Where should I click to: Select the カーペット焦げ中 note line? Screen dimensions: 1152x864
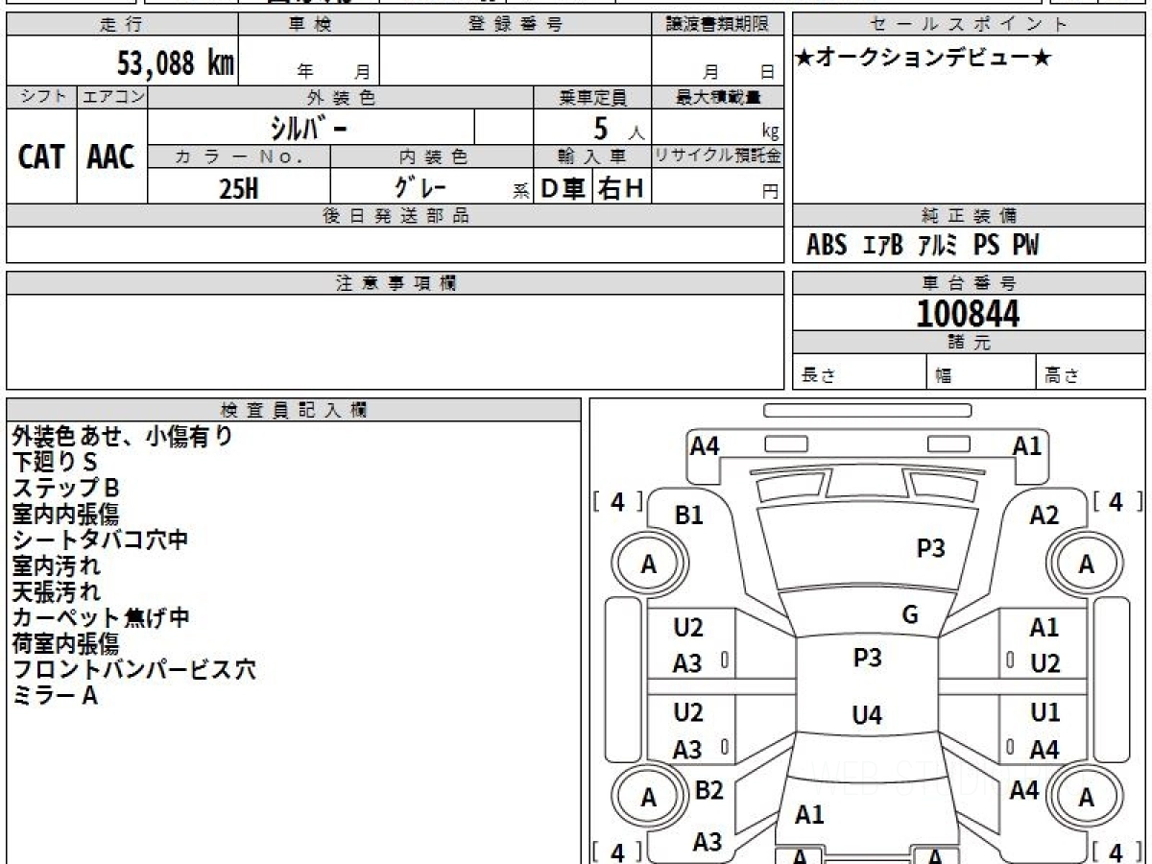click(101, 618)
